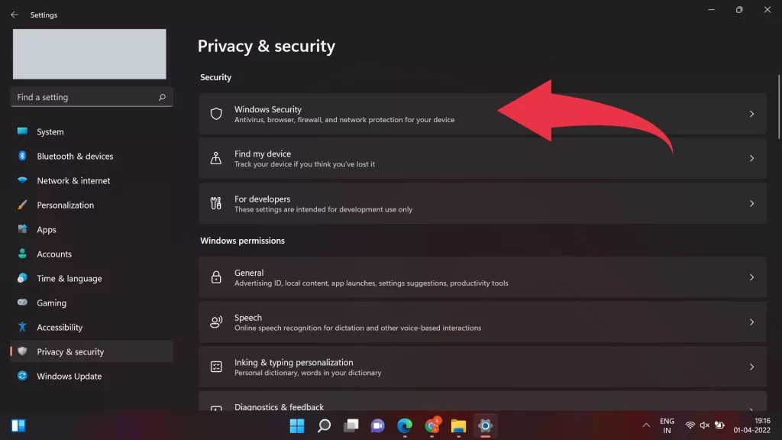The width and height of the screenshot is (782, 440).
Task: Click the For developers tools icon
Action: pyautogui.click(x=216, y=203)
